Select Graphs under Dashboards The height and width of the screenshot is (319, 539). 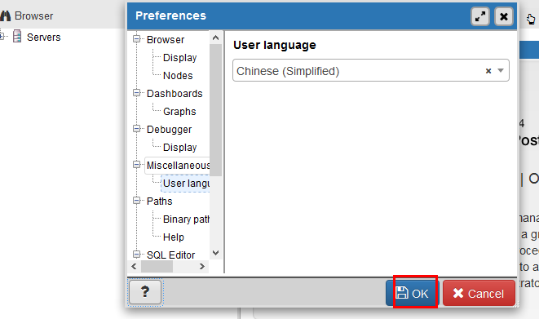pos(179,112)
